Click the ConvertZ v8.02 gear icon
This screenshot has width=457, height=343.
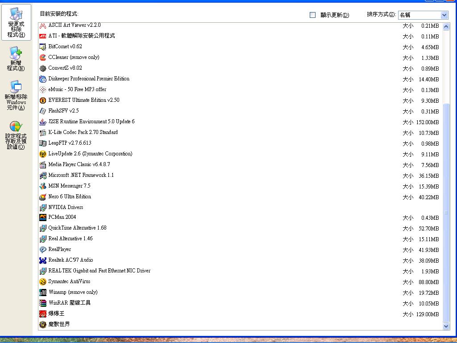[42, 68]
